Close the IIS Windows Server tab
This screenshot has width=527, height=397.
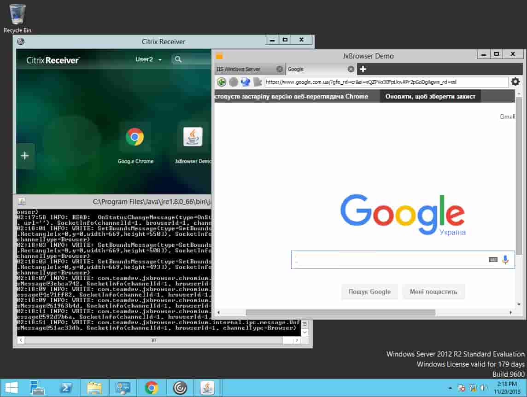pyautogui.click(x=280, y=69)
